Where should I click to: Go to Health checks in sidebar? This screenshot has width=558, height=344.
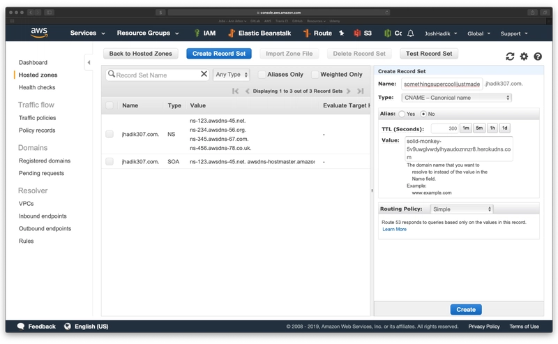pyautogui.click(x=37, y=87)
